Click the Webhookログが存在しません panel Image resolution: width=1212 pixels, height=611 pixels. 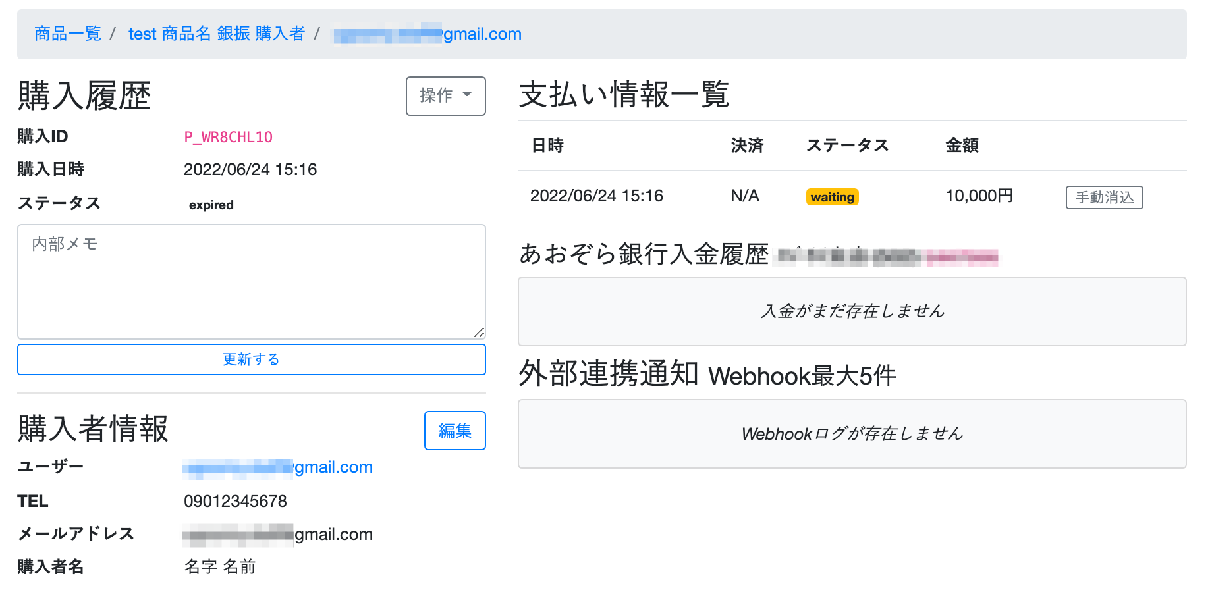[852, 434]
